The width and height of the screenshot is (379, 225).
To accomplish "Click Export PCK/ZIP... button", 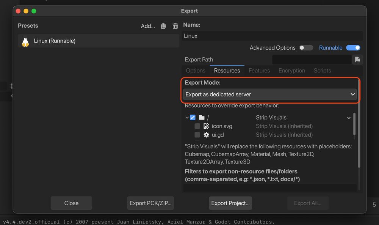I will click(150, 203).
